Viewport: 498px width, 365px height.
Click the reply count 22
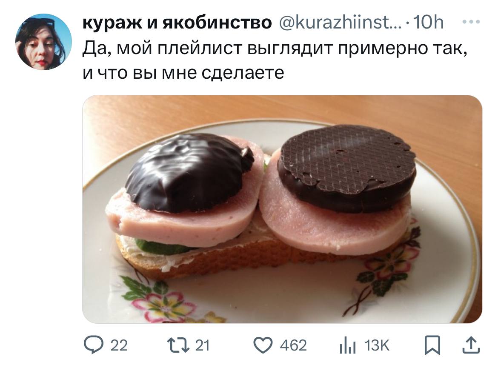[x=119, y=345]
